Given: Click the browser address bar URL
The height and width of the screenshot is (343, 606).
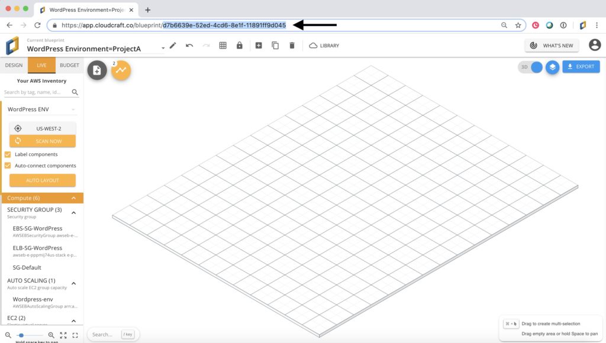Looking at the screenshot, I should coord(173,25).
